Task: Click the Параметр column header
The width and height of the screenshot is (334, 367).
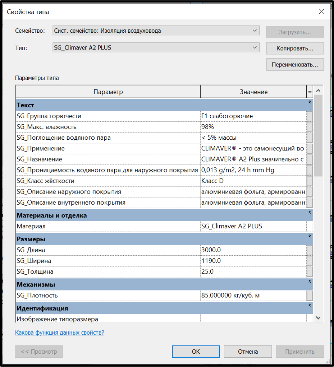Action: click(x=108, y=92)
